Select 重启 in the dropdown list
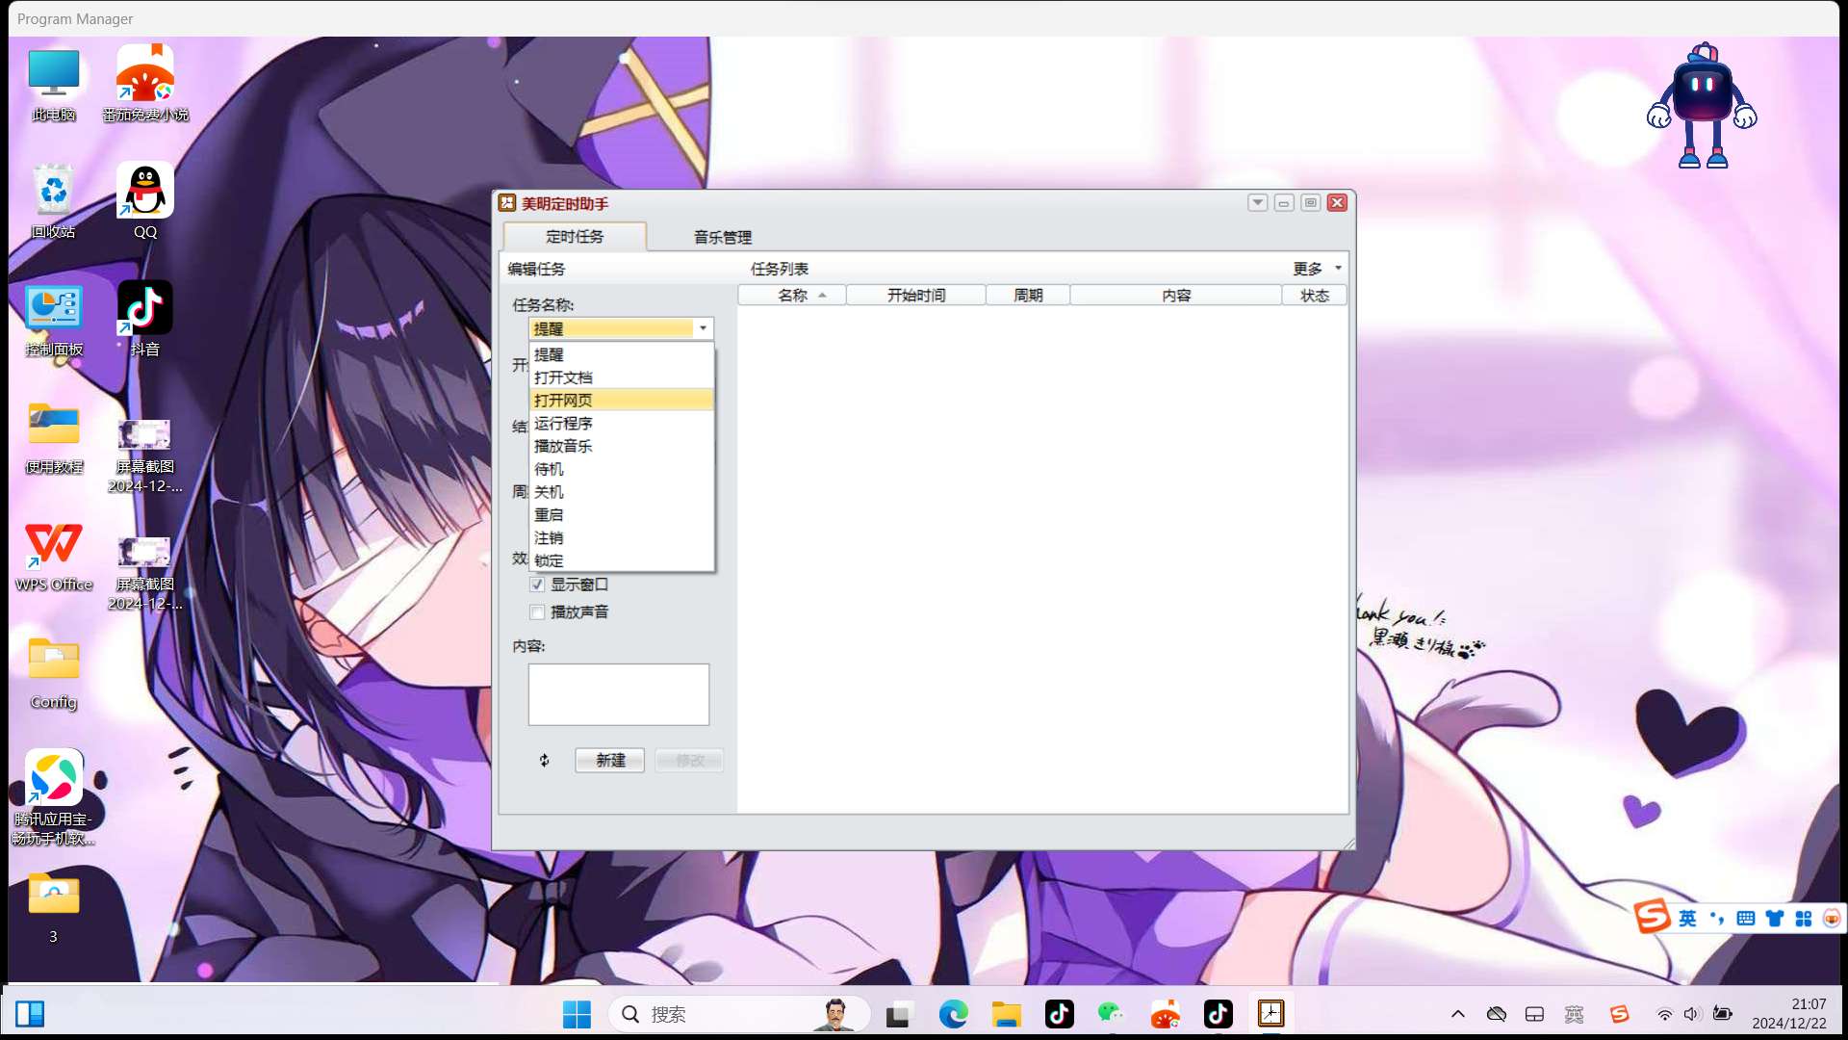The width and height of the screenshot is (1848, 1040). [x=622, y=515]
